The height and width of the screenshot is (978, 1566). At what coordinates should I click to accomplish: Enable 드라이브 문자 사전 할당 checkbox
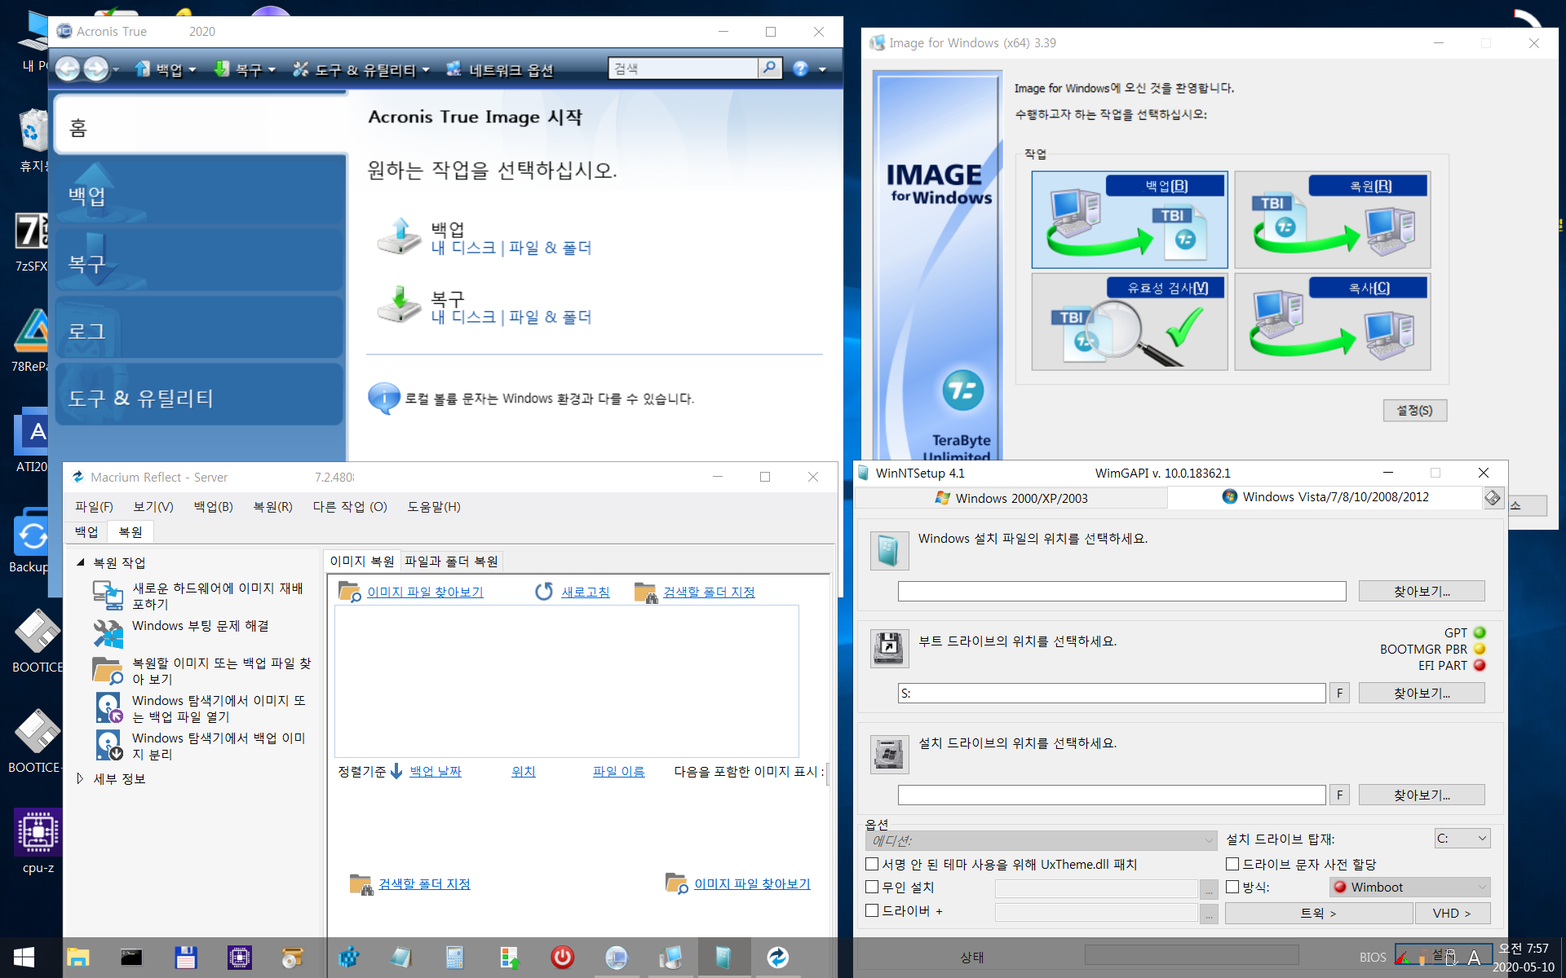(1232, 864)
